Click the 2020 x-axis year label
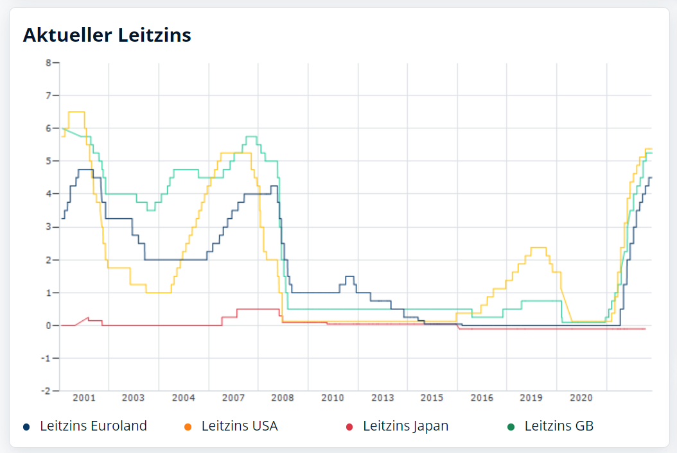 (581, 398)
